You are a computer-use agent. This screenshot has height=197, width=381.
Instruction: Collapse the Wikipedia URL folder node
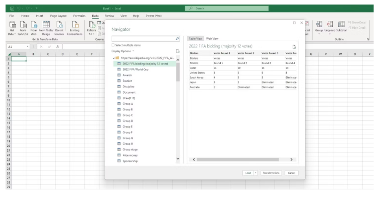click(114, 58)
